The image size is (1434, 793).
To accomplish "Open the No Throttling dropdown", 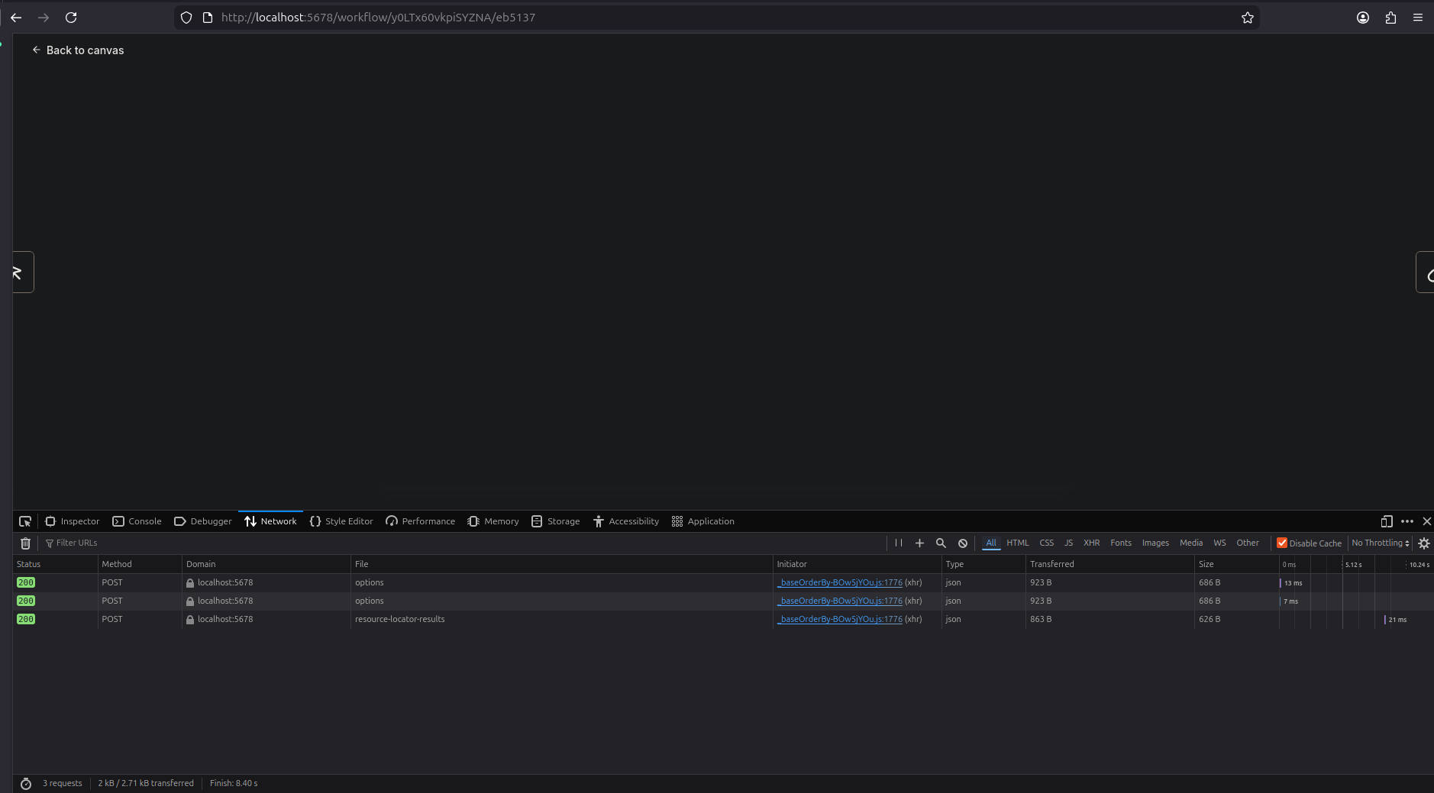I will [x=1380, y=543].
